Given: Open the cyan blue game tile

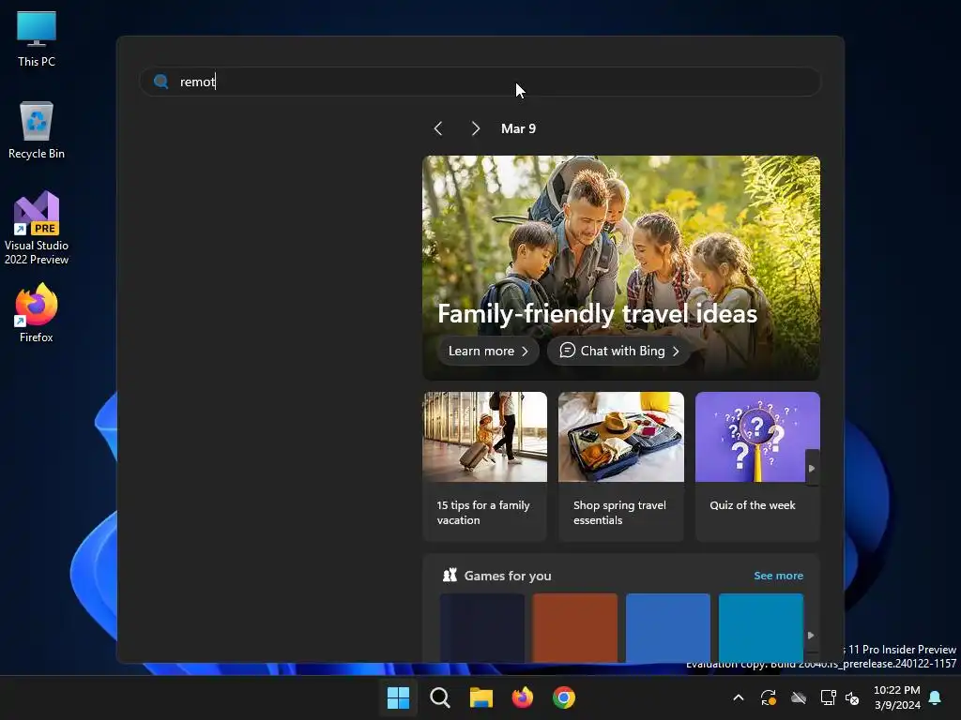Looking at the screenshot, I should (x=760, y=627).
